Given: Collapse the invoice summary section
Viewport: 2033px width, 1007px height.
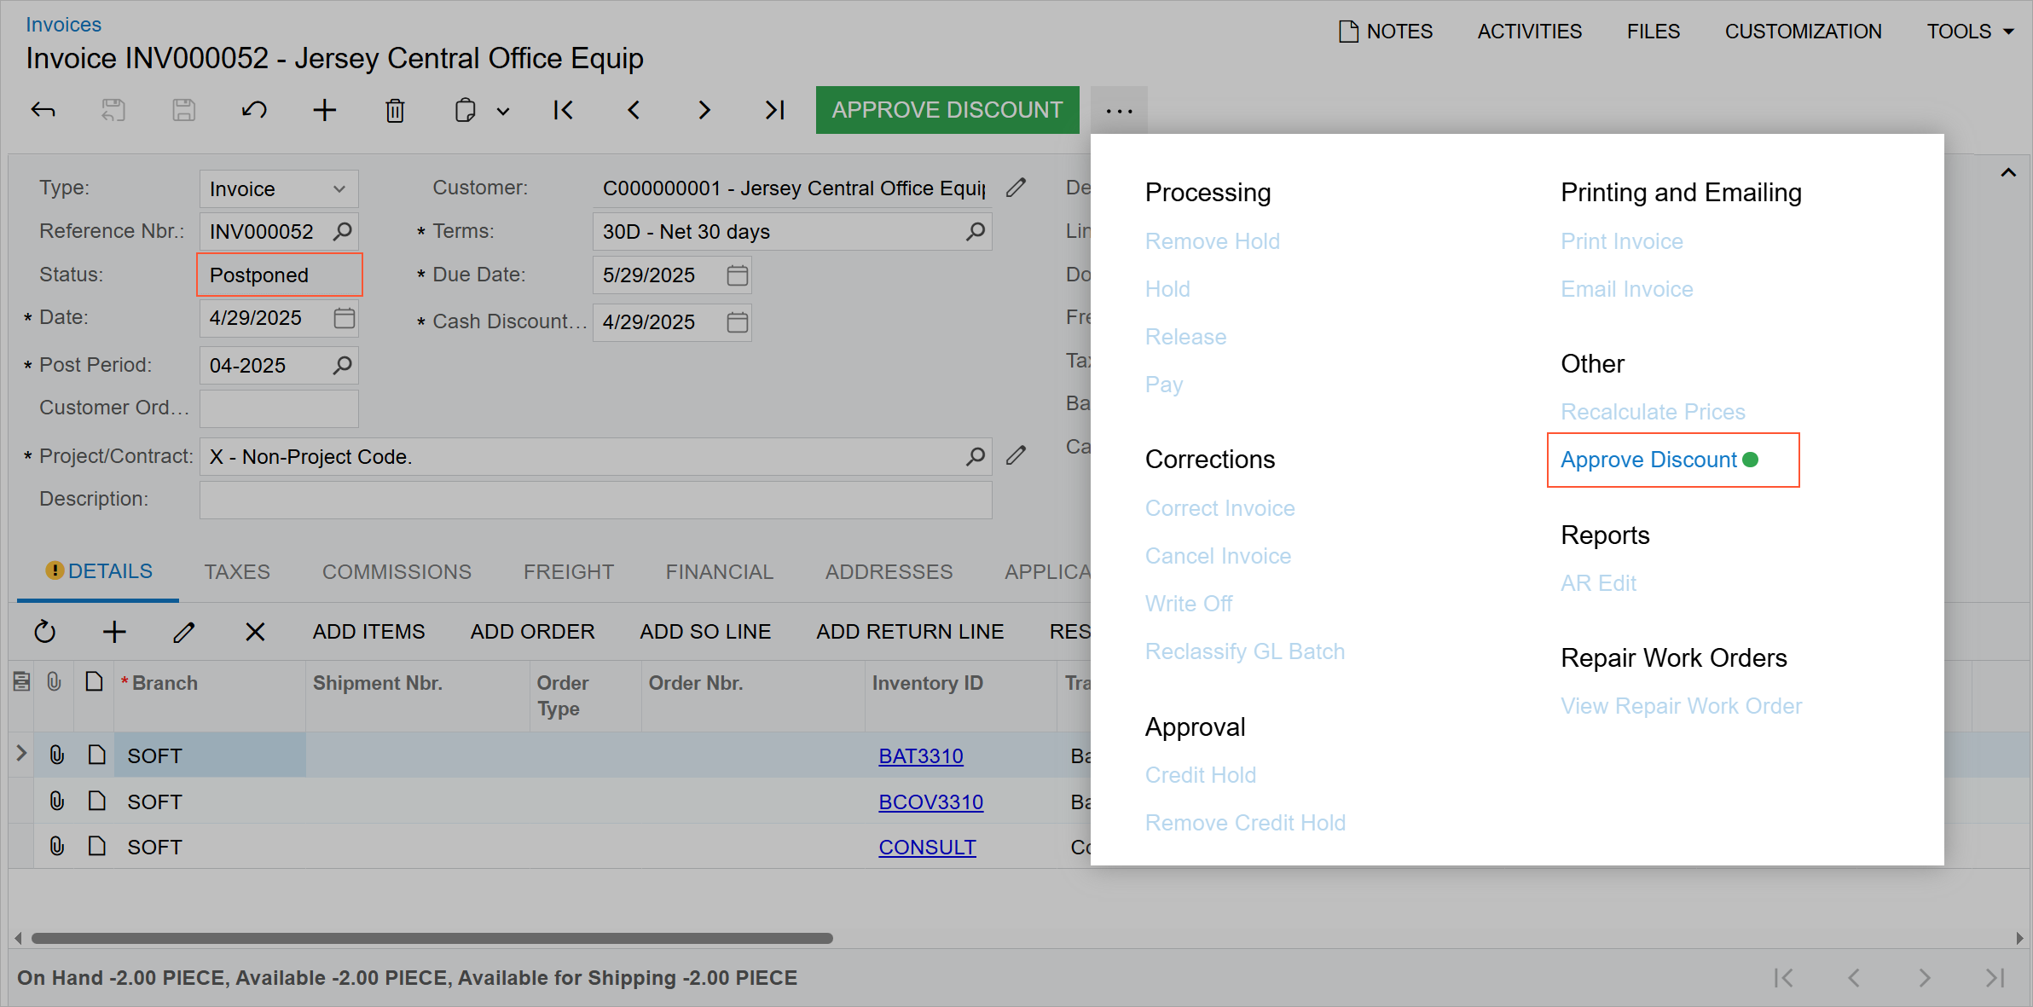Looking at the screenshot, I should 2008,173.
